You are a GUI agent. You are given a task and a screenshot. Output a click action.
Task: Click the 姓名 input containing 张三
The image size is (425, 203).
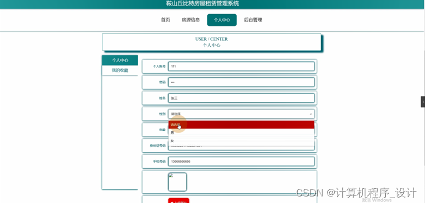coord(241,98)
